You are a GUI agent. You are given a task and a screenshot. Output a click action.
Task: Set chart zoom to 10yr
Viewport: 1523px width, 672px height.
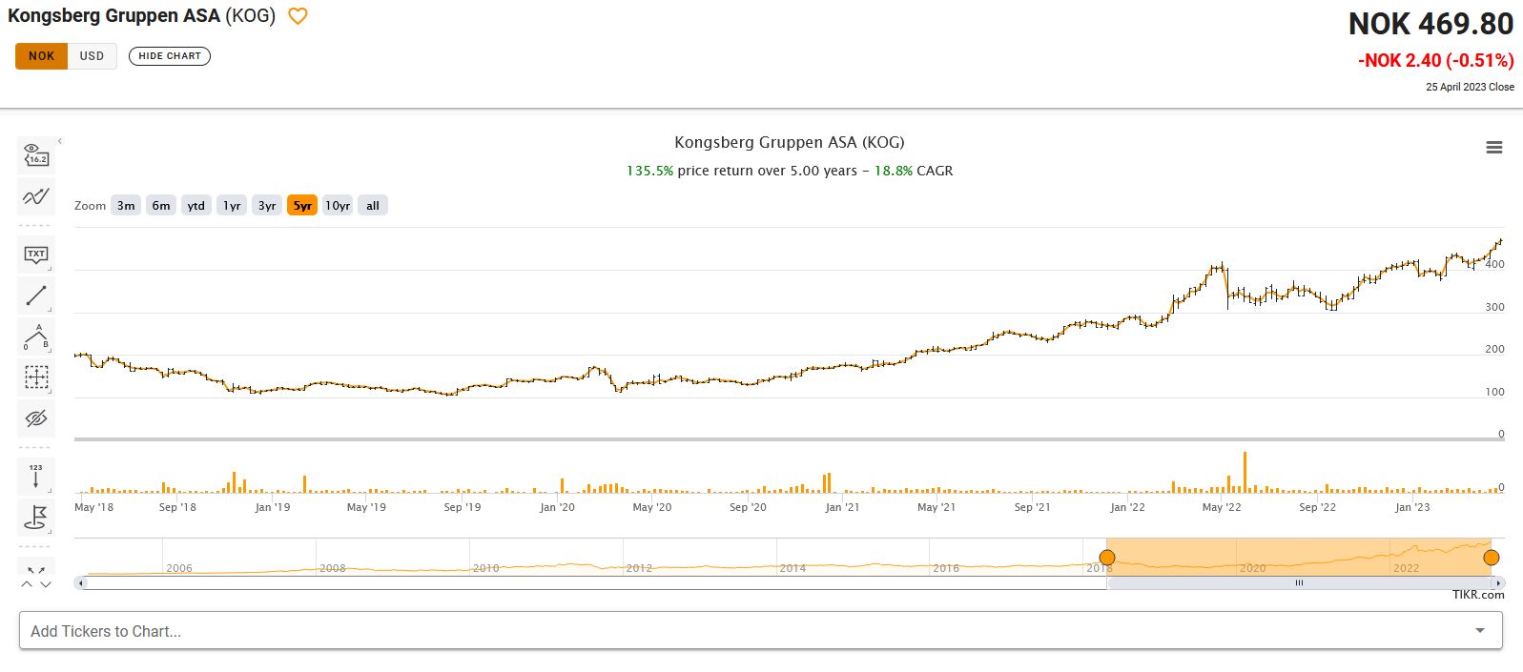pyautogui.click(x=338, y=205)
